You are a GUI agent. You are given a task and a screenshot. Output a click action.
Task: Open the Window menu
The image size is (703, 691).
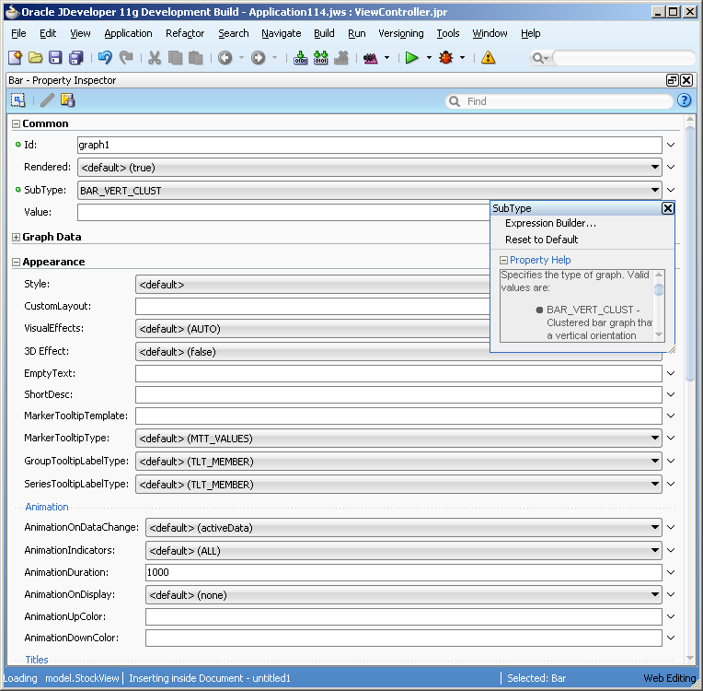490,33
